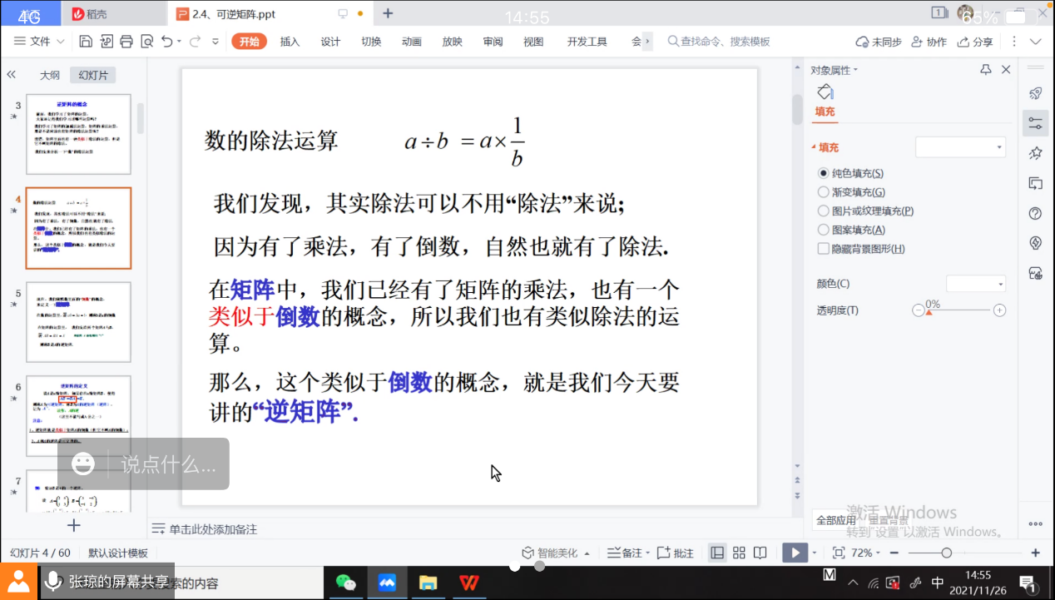
Task: Enable 隐藏背景图形 checkbox
Action: point(824,249)
